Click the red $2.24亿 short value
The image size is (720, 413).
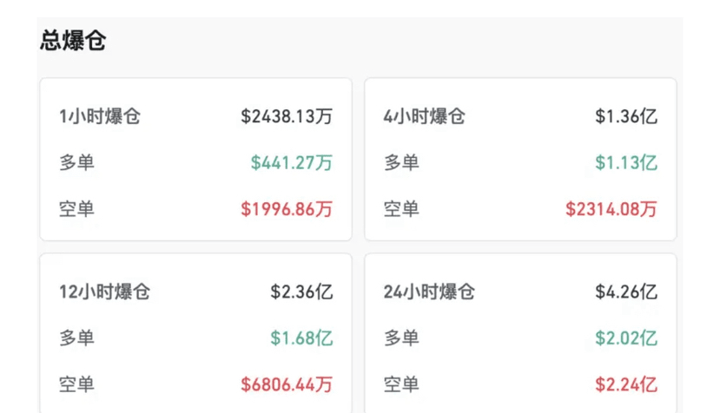[626, 384]
